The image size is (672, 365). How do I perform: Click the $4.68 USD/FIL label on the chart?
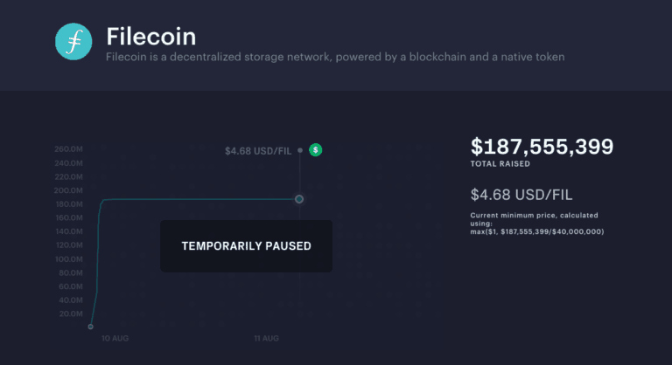click(x=258, y=150)
